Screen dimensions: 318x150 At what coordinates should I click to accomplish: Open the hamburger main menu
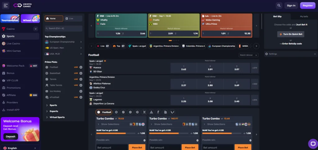point(6,6)
